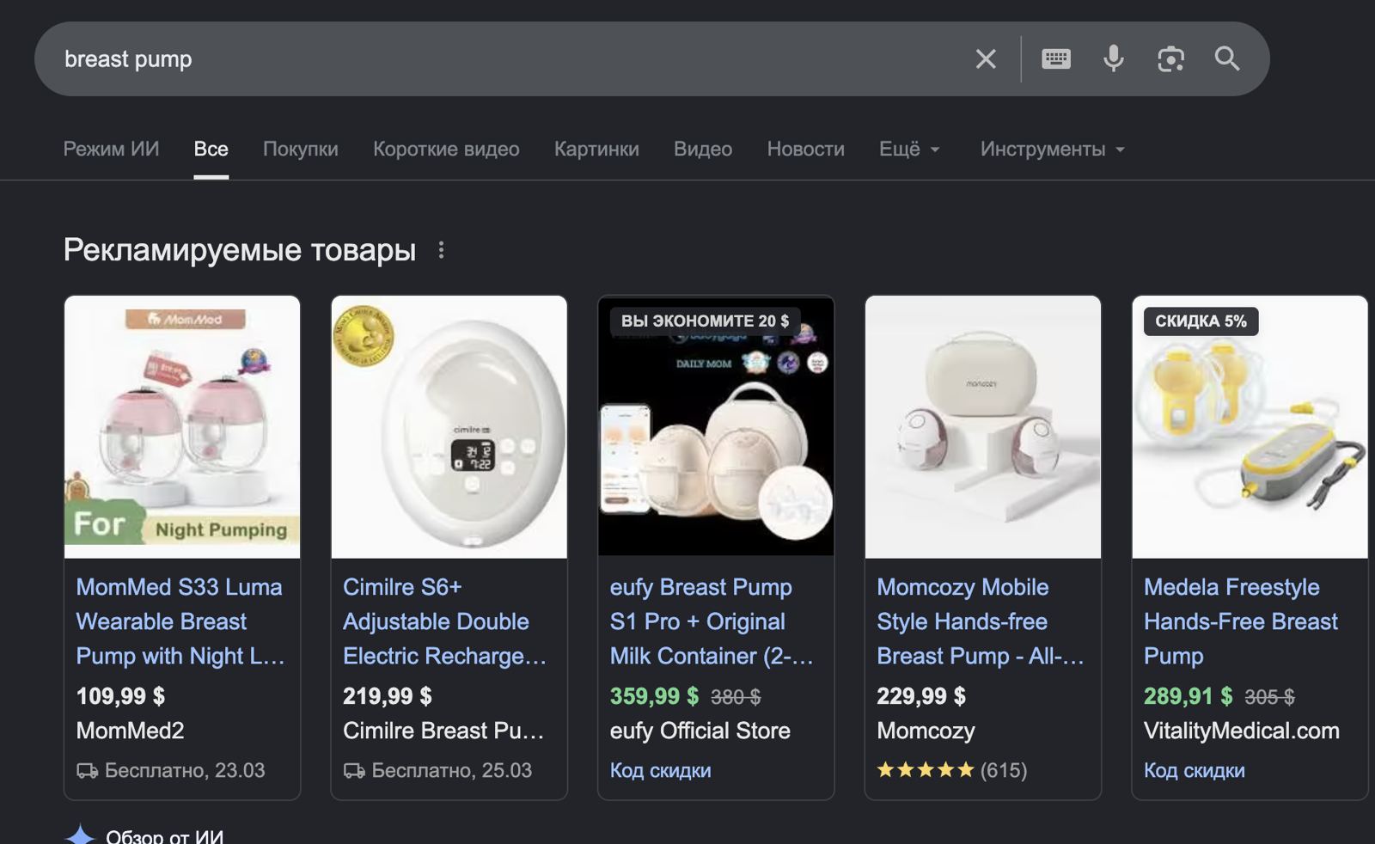Open the Режим ИИ tab
This screenshot has height=844, width=1375.
point(111,149)
